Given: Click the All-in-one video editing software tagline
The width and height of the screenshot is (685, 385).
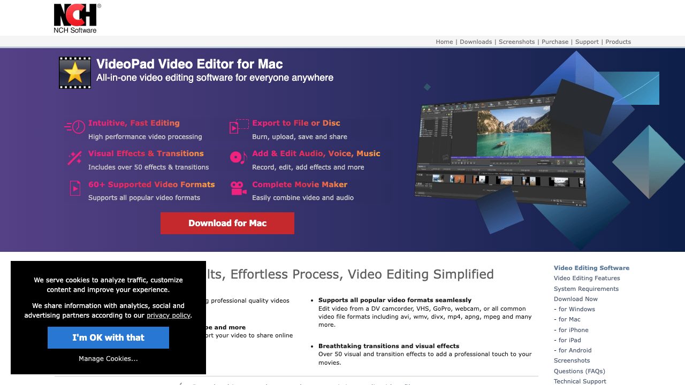Looking at the screenshot, I should (215, 78).
